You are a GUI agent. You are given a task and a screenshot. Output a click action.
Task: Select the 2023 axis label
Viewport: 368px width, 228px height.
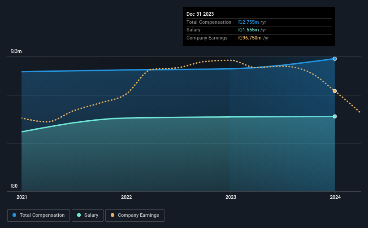click(x=231, y=197)
